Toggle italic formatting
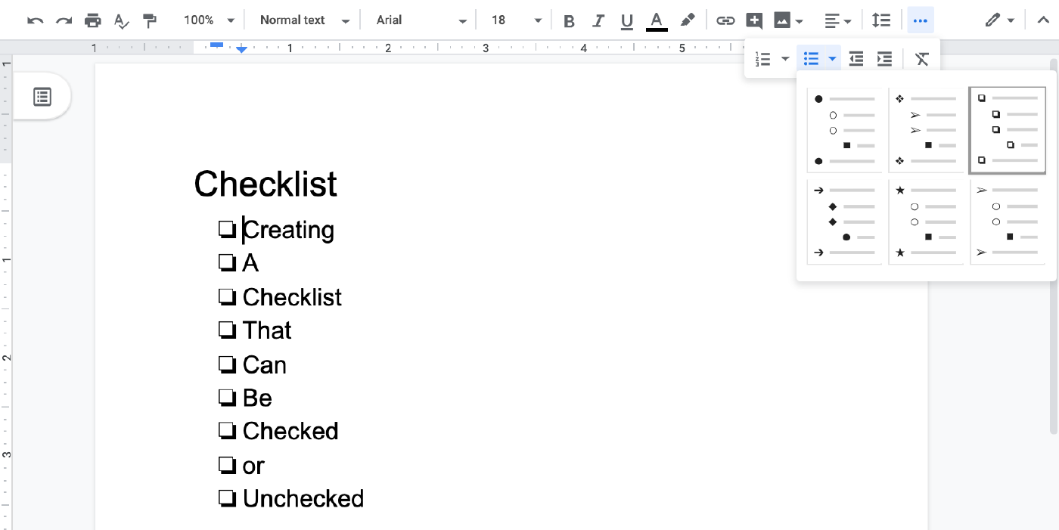1059x530 pixels. [598, 20]
